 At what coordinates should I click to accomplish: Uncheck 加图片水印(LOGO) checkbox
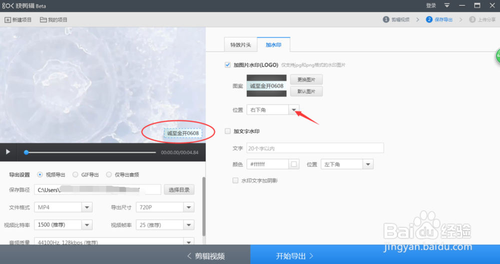(x=227, y=65)
